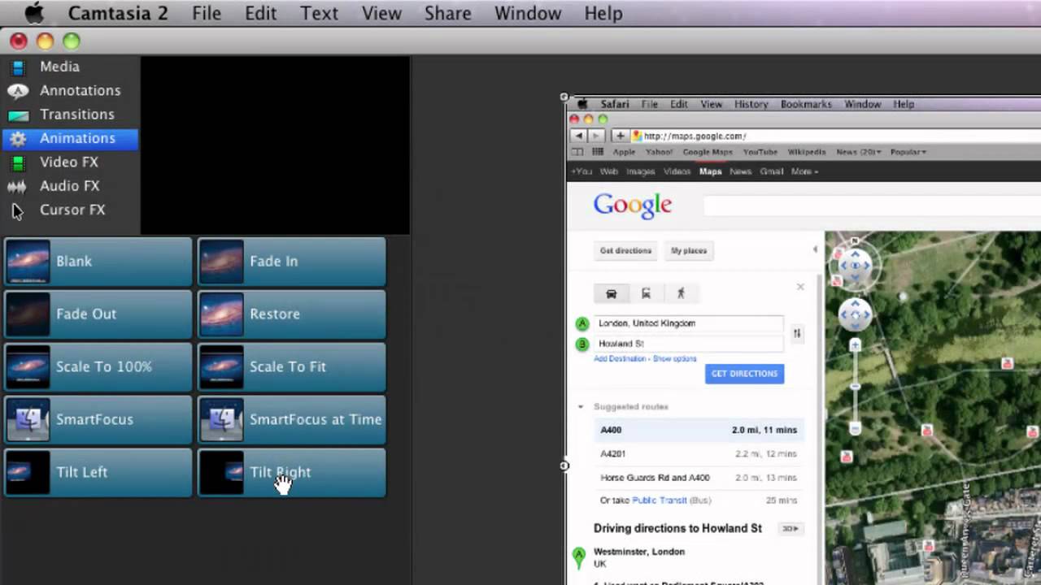Image resolution: width=1041 pixels, height=585 pixels.
Task: Open the News (20) bookmarks dropdown
Action: [858, 152]
